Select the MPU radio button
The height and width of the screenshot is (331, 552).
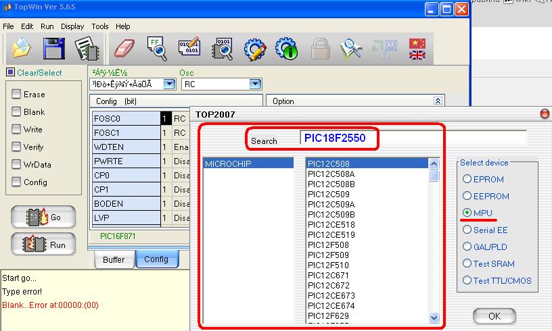tap(467, 213)
